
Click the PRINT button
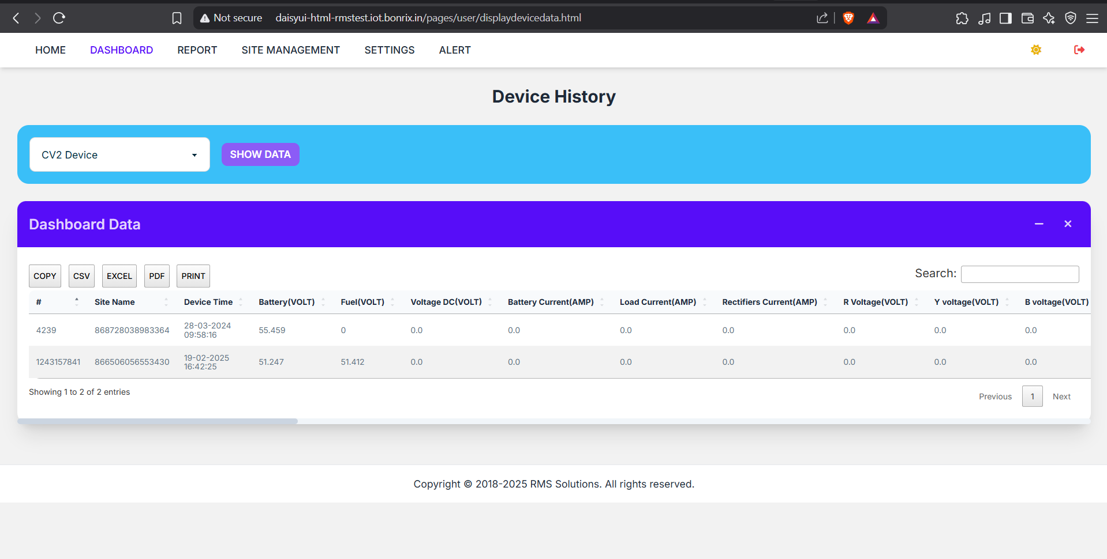tap(193, 276)
